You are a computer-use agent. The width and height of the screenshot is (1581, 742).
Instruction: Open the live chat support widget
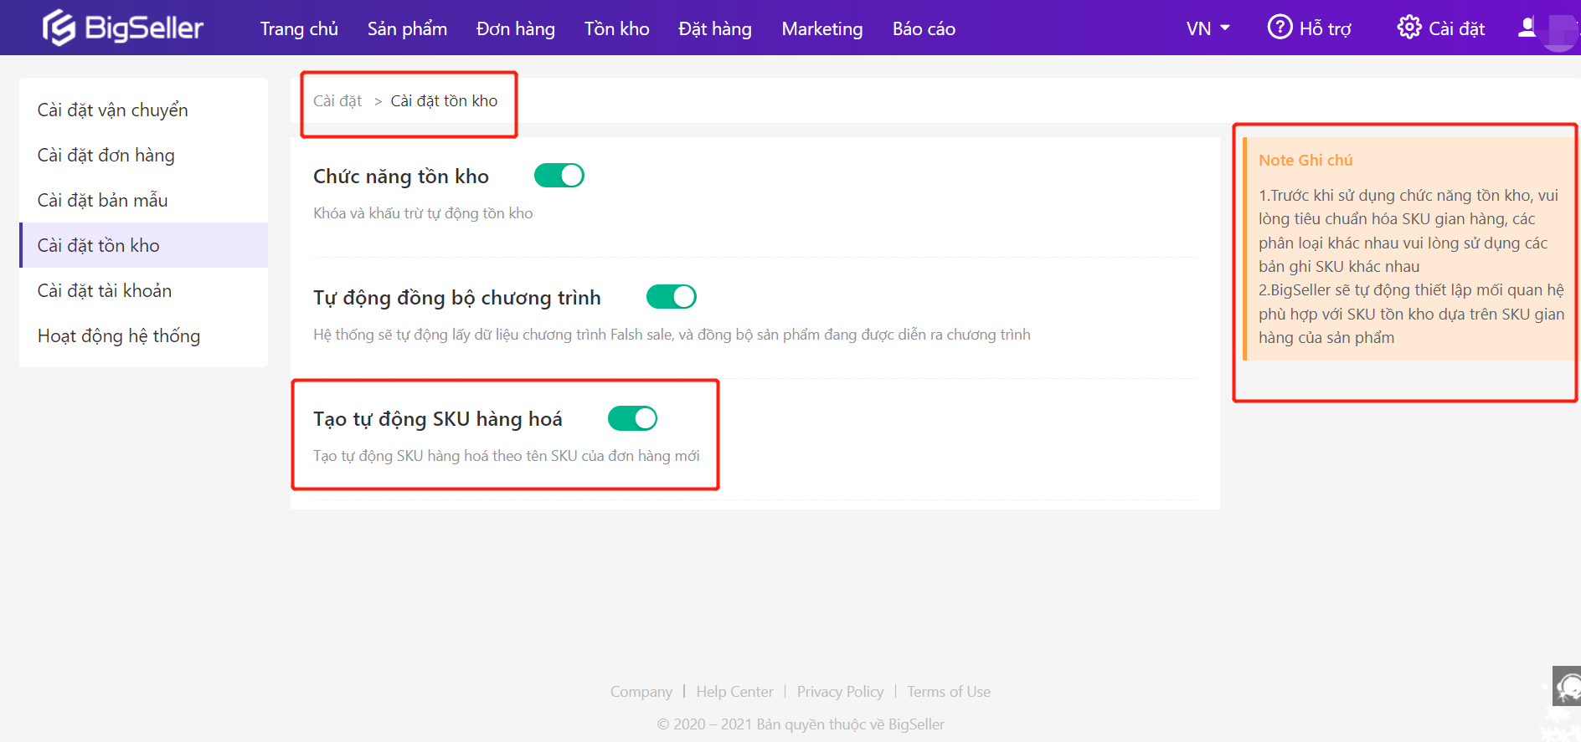pos(1567,687)
